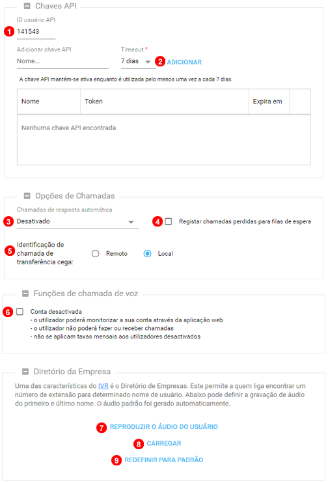Focus the API key Nome input field
This screenshot has width=328, height=483.
click(62, 61)
